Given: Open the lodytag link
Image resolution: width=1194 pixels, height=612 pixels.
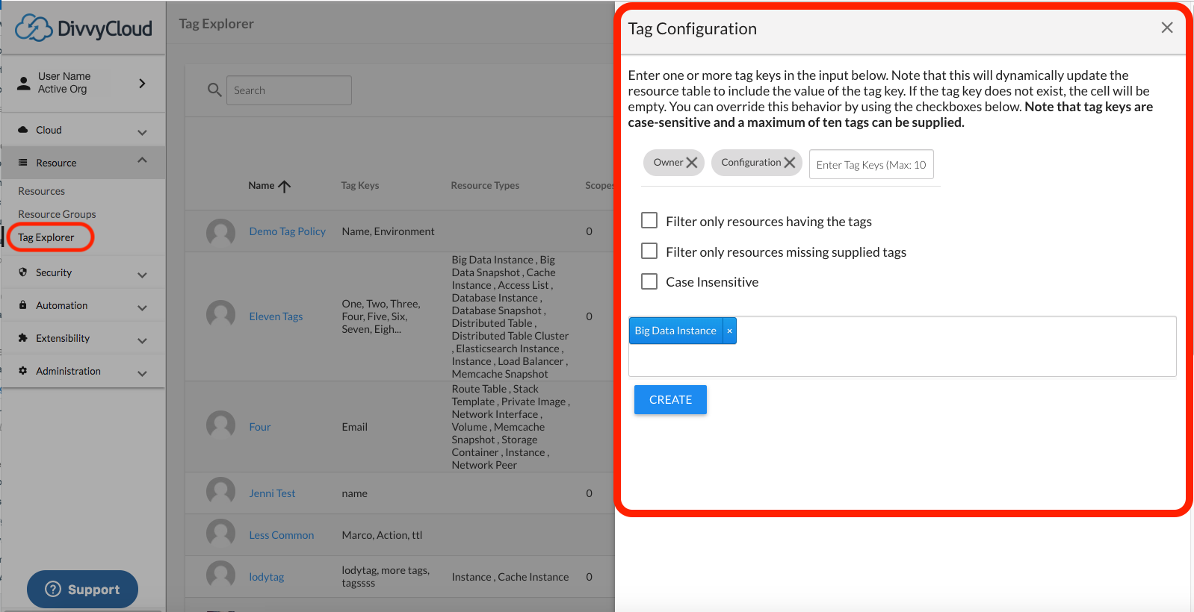Looking at the screenshot, I should (x=267, y=577).
